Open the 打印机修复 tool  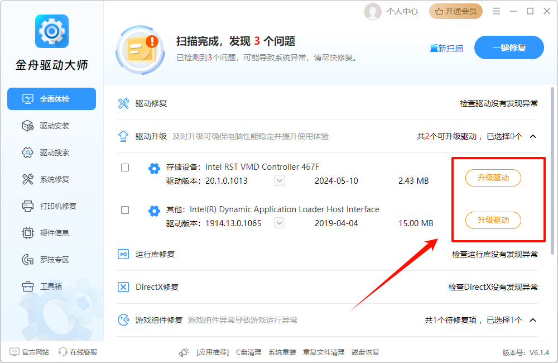pyautogui.click(x=51, y=206)
